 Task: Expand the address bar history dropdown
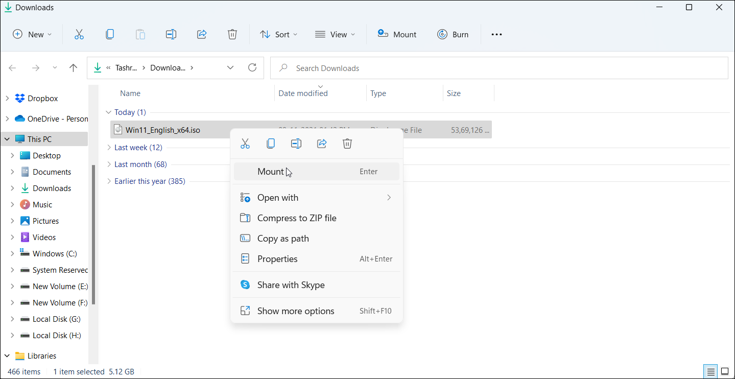click(x=230, y=68)
